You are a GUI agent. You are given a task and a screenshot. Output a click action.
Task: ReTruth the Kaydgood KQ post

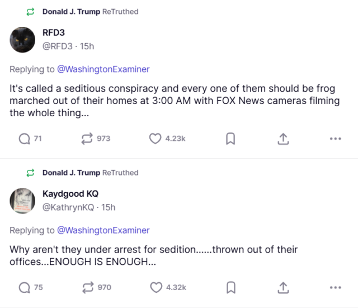point(88,287)
